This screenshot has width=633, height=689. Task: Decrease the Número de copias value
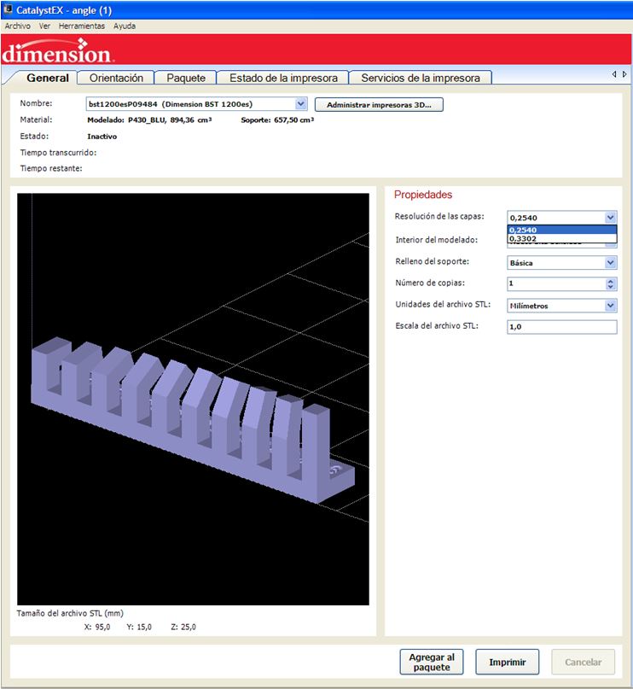click(611, 287)
